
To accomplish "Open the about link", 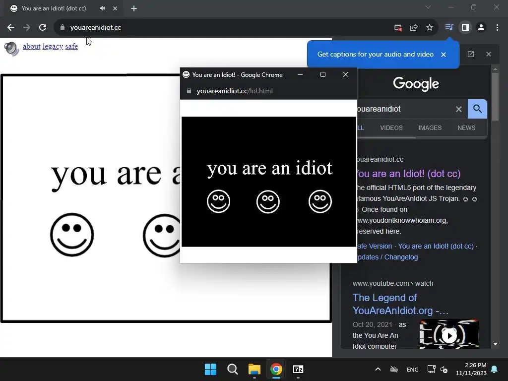I will (x=31, y=46).
